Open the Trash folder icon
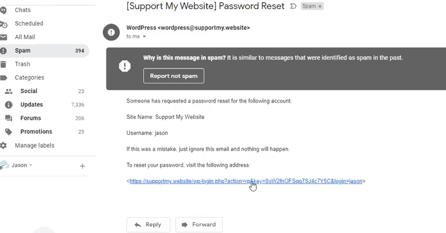This screenshot has height=233, width=446. tap(3, 64)
